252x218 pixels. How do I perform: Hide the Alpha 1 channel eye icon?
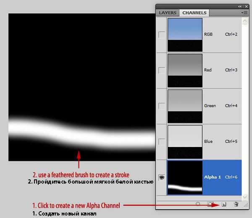[x=162, y=177]
